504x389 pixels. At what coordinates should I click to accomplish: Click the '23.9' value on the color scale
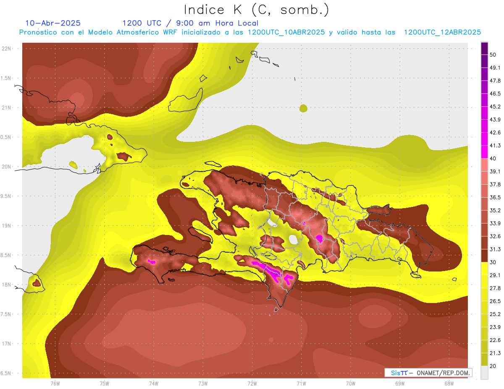tap(495, 327)
